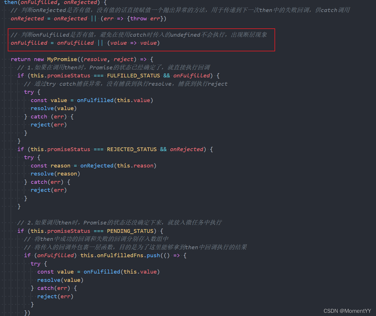The height and width of the screenshot is (316, 376).
Task: Click the resolve(reason) line
Action: (55, 174)
